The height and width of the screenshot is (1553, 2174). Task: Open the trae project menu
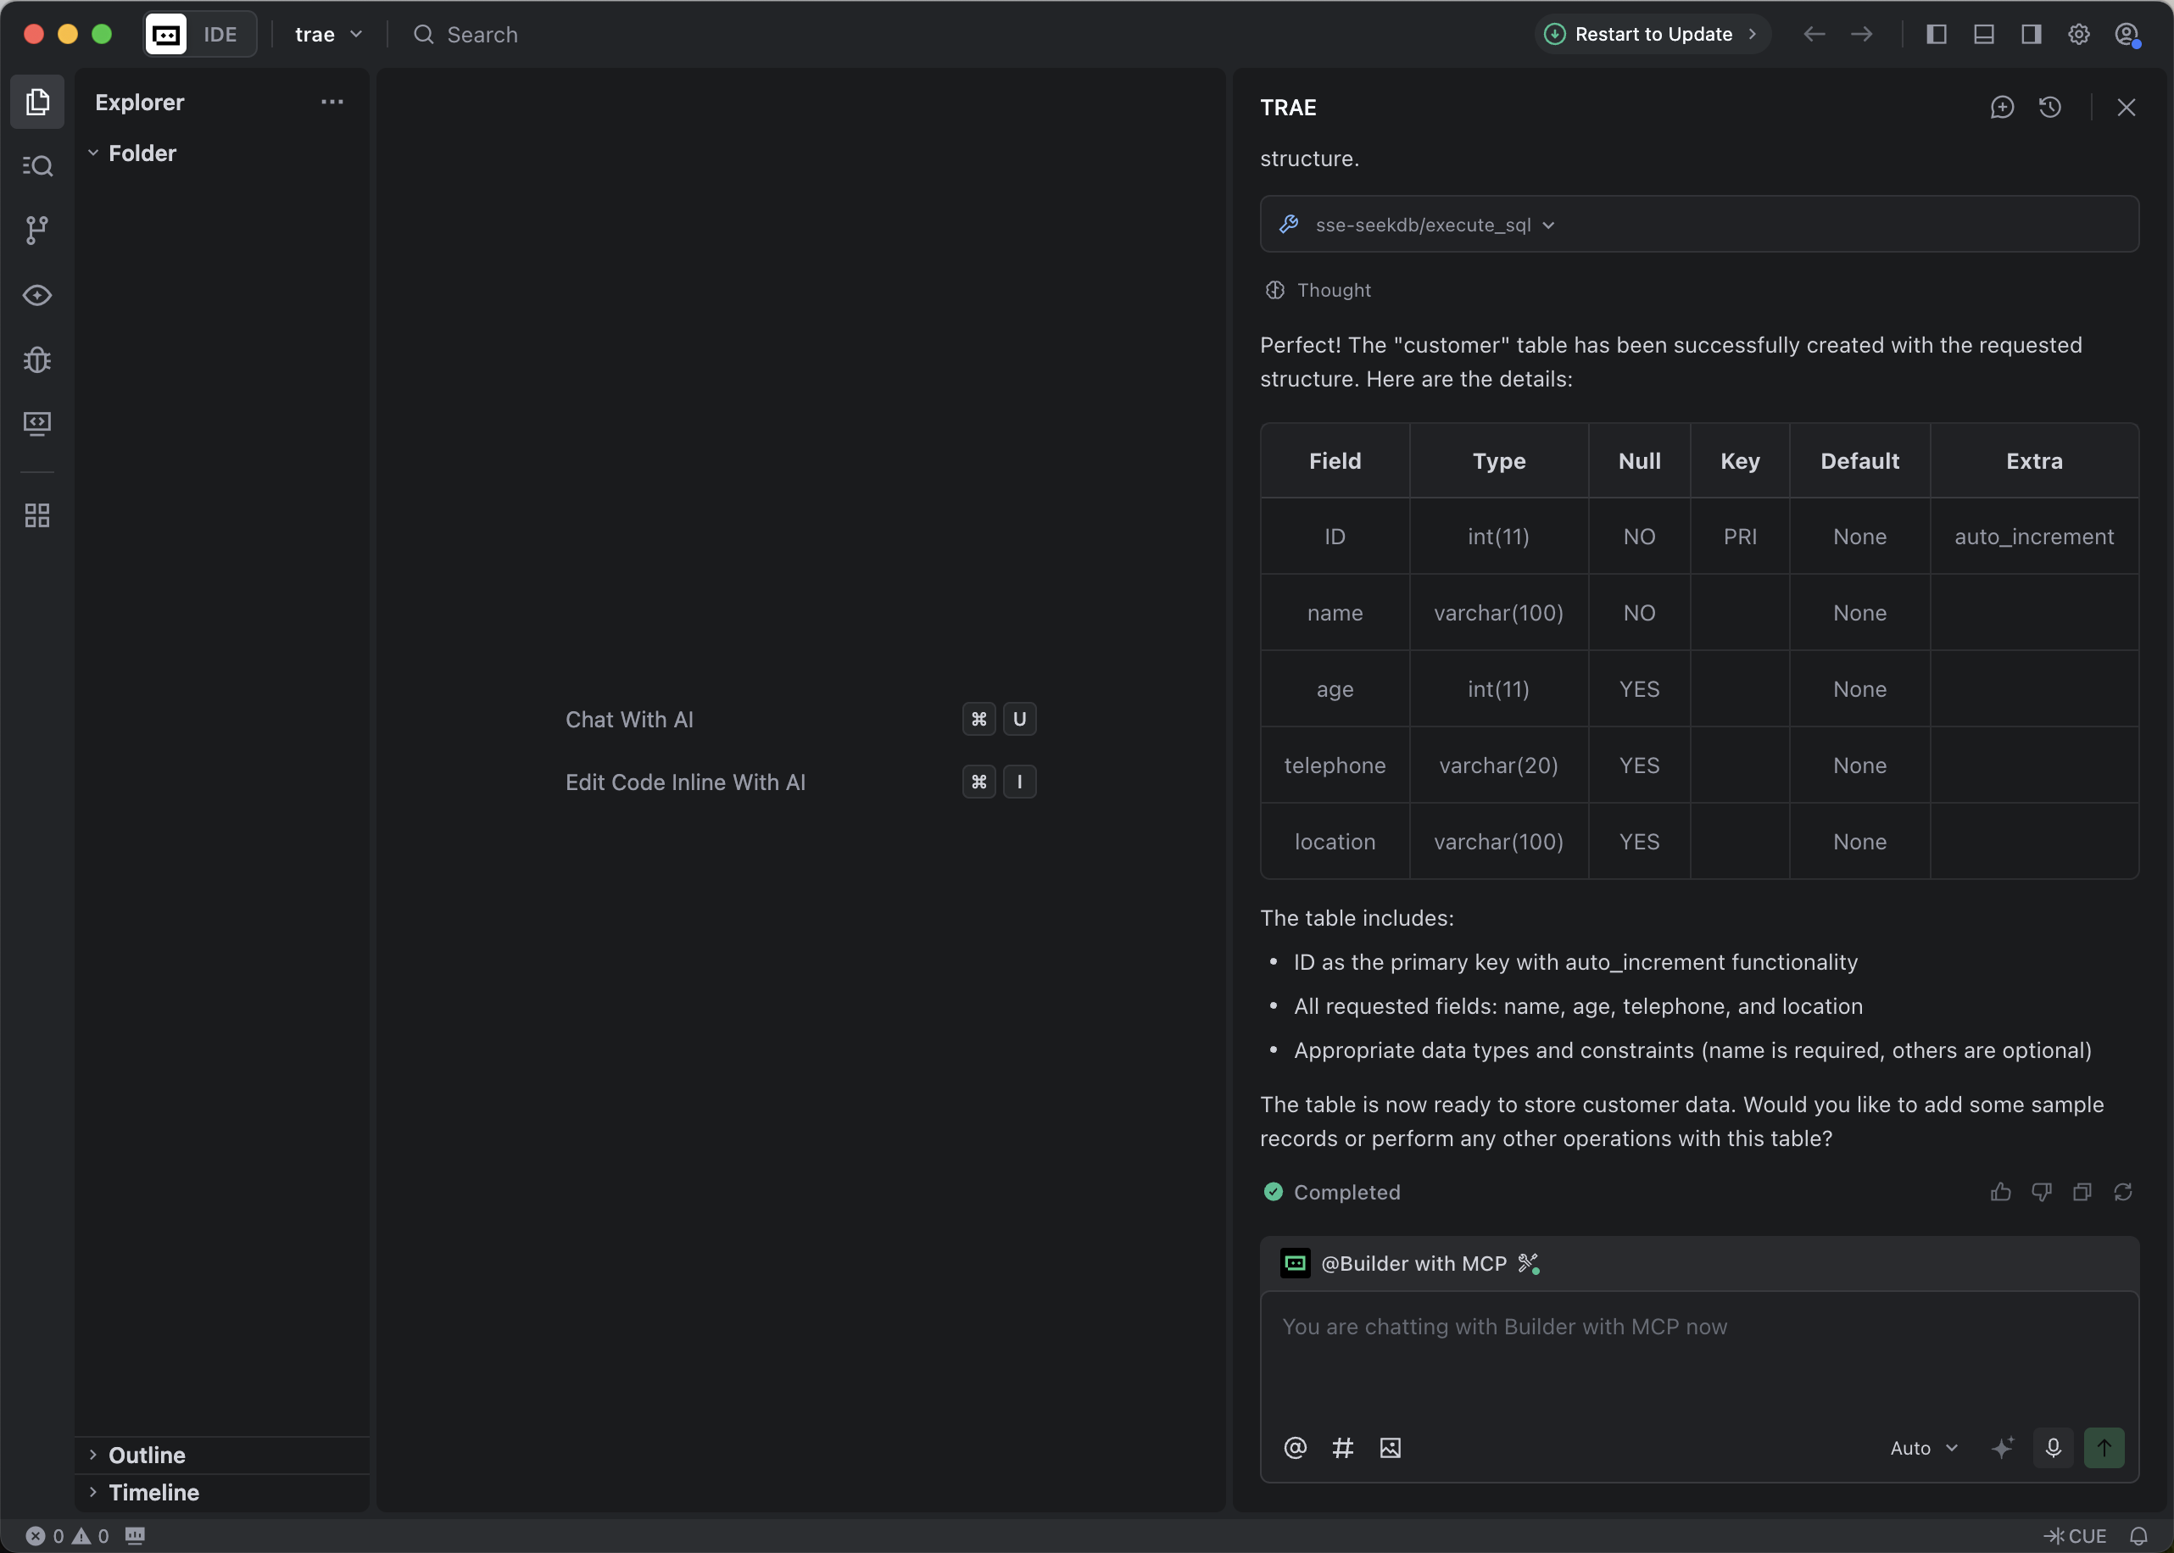[328, 35]
